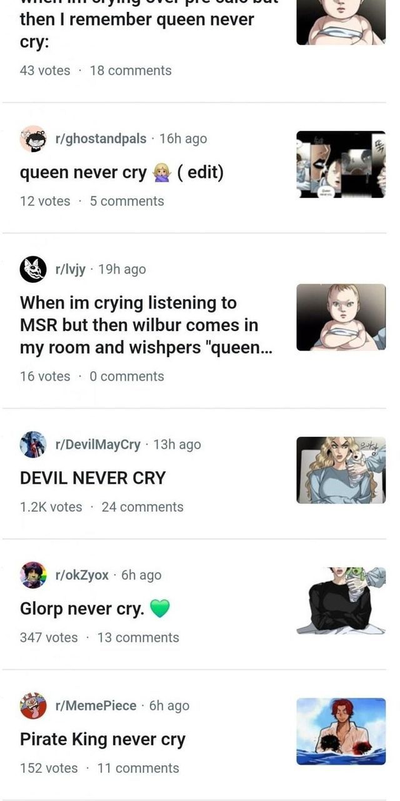Select the r/okZyox community avatar
This screenshot has height=801, width=400.
(x=33, y=575)
